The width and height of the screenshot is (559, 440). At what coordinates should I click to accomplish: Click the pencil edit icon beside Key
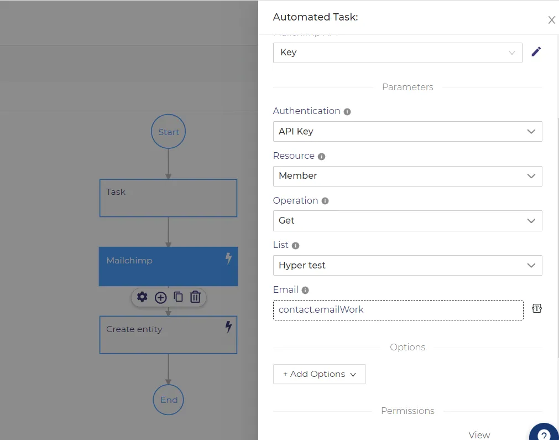(536, 51)
